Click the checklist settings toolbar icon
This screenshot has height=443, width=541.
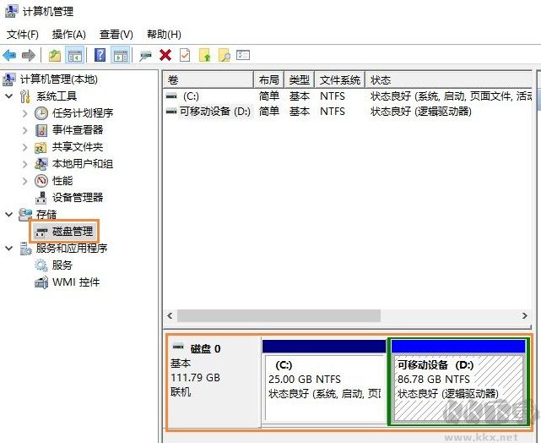pyautogui.click(x=243, y=55)
